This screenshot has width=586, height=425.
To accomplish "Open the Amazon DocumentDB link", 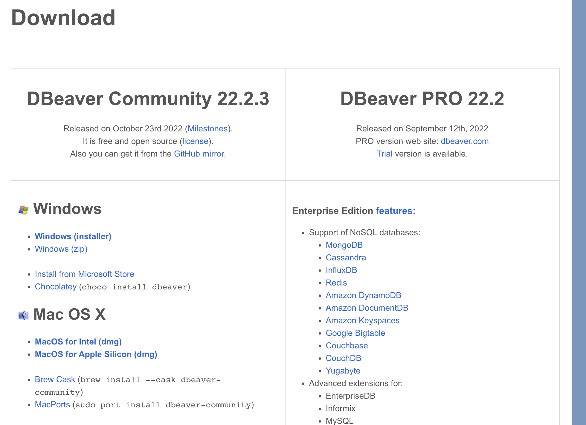I will point(367,308).
